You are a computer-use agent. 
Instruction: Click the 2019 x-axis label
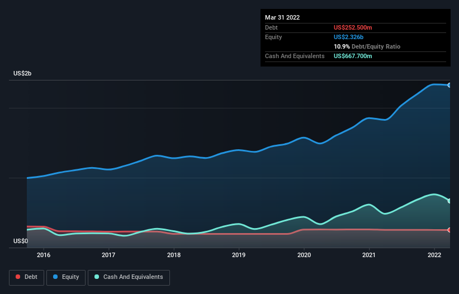tap(239, 255)
